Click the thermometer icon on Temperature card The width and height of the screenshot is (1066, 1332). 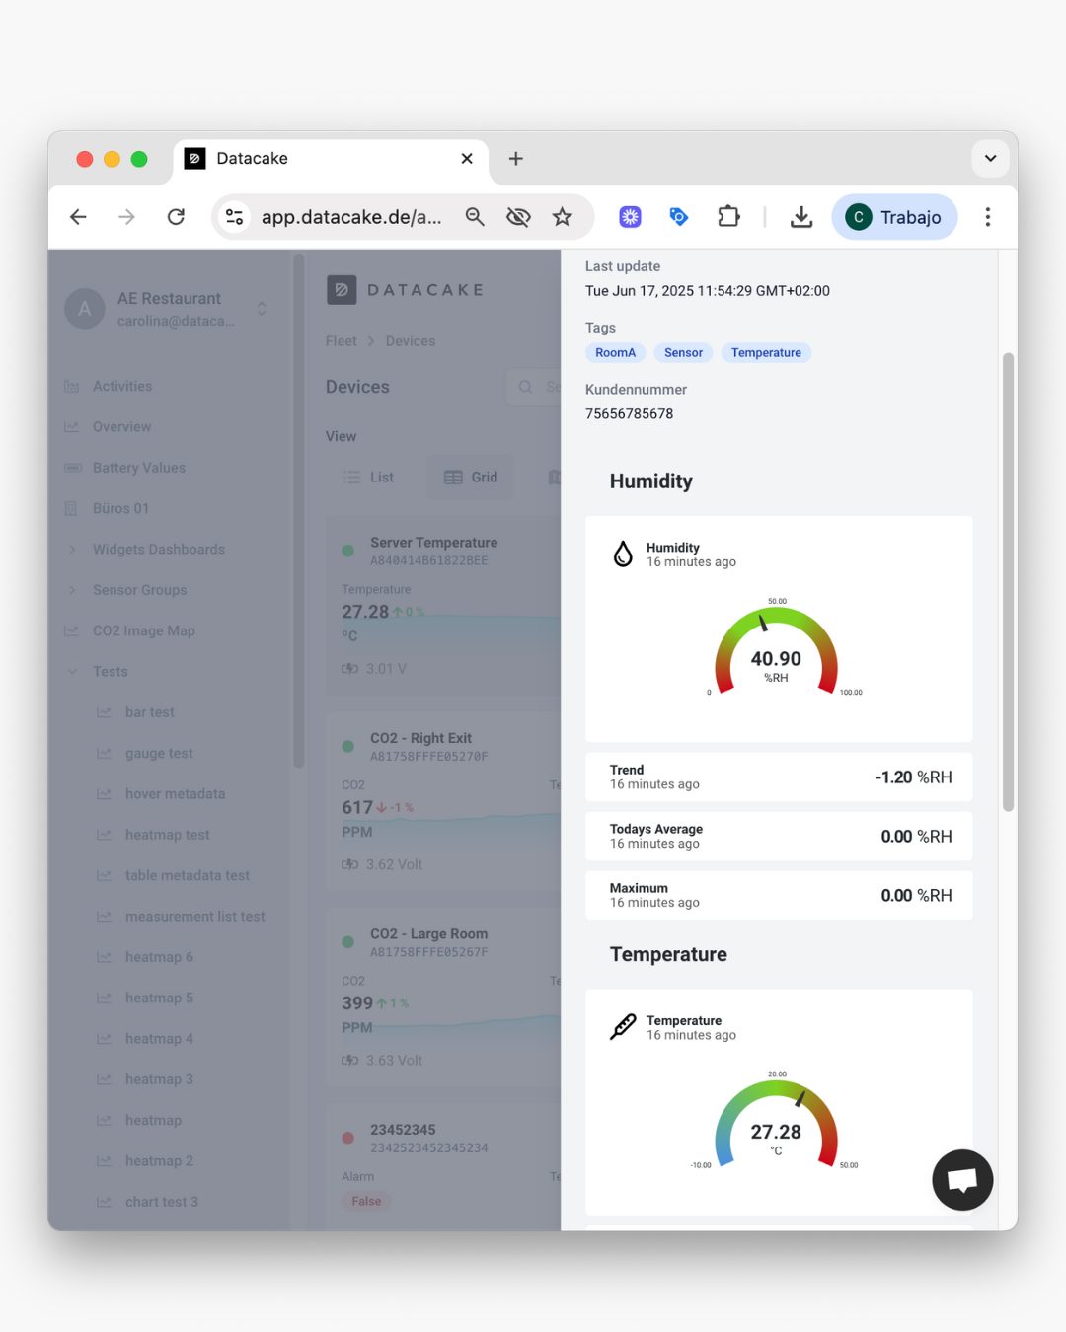tap(623, 1027)
